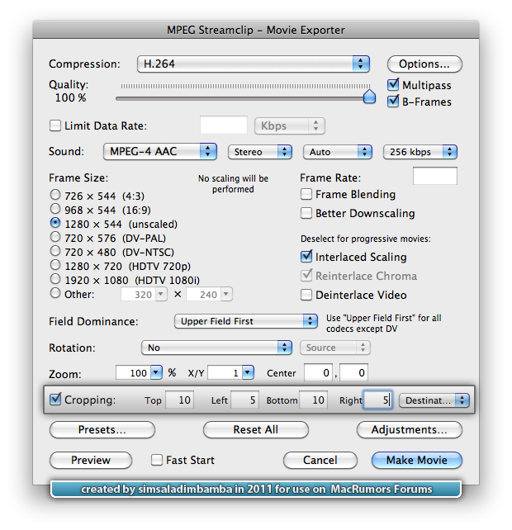Toggle the Multipass checkbox
Viewport: 512px width, 530px height.
393,84
